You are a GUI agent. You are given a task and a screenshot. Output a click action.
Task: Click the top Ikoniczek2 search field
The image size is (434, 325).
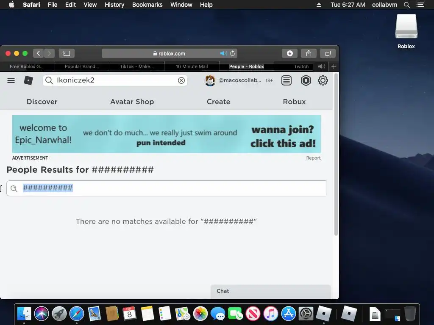(x=115, y=80)
